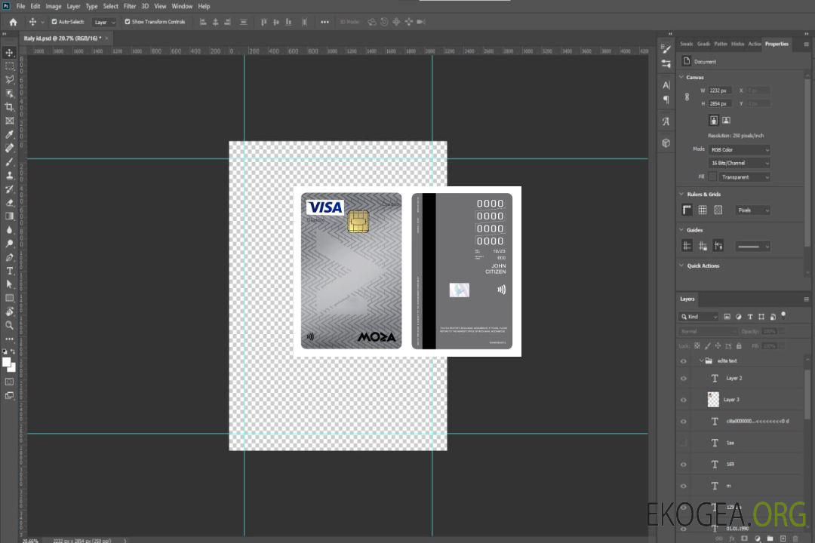
Task: Show the hidden '1aa' text layer
Action: tap(684, 443)
